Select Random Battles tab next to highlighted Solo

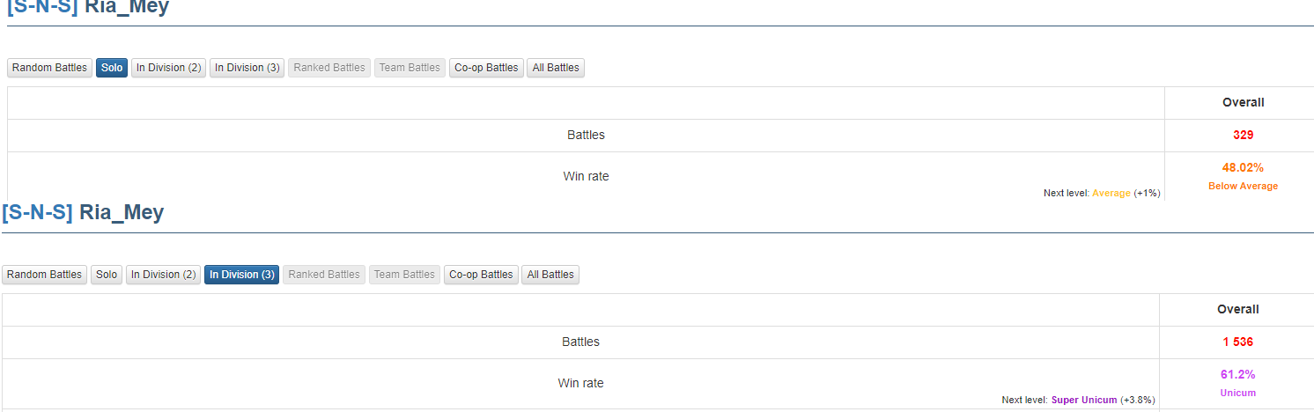tap(50, 68)
